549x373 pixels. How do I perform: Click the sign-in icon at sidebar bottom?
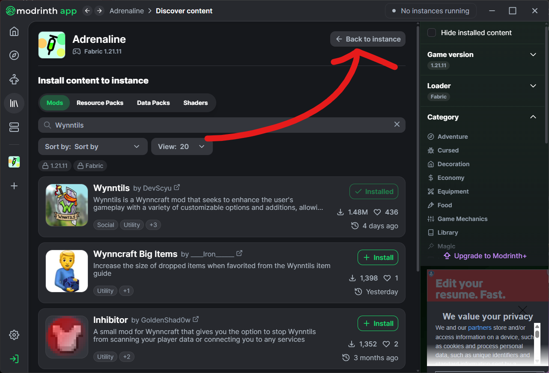tap(14, 359)
